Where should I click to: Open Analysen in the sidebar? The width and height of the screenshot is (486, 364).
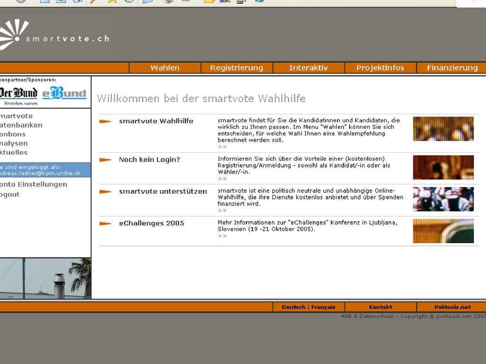point(14,143)
